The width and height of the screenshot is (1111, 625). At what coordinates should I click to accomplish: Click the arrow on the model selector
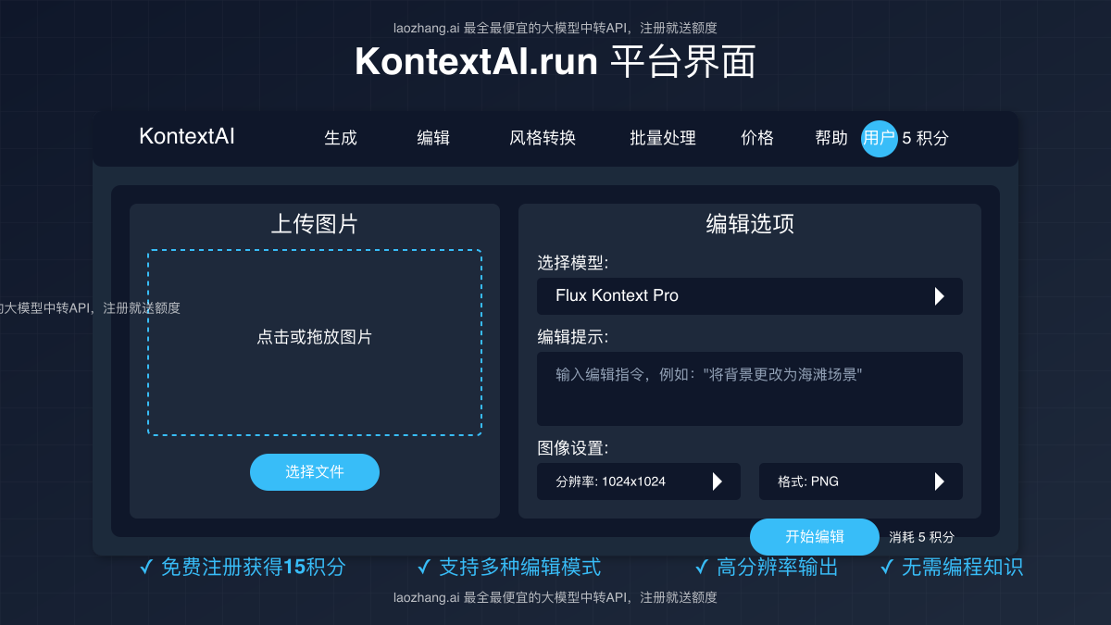tap(940, 296)
